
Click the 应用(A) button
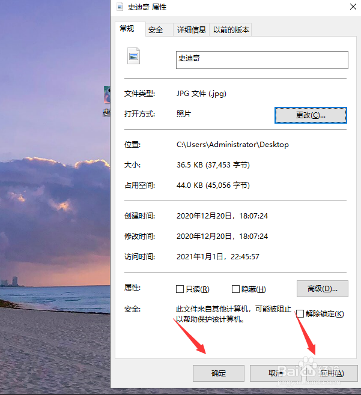332,373
